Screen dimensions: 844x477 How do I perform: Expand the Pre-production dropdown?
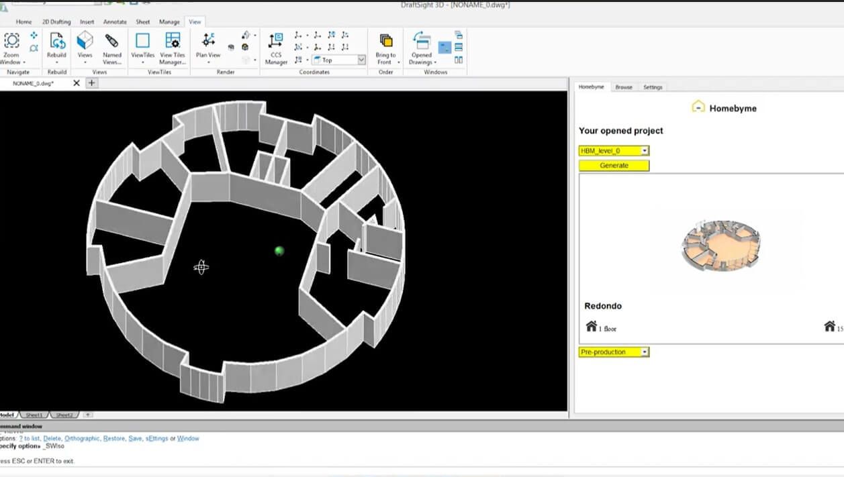tap(643, 352)
